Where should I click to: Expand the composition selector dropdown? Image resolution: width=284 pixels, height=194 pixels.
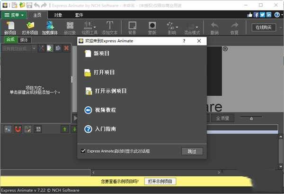tap(33, 48)
